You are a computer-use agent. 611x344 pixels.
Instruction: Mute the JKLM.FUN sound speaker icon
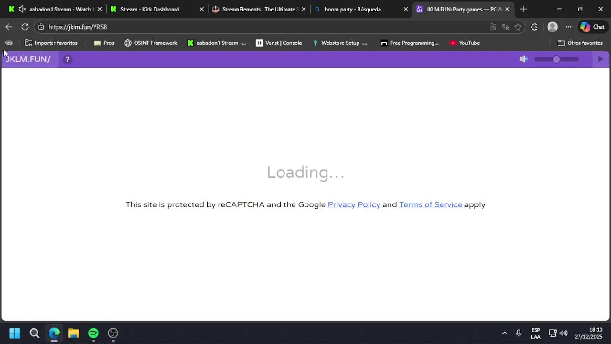[524, 59]
